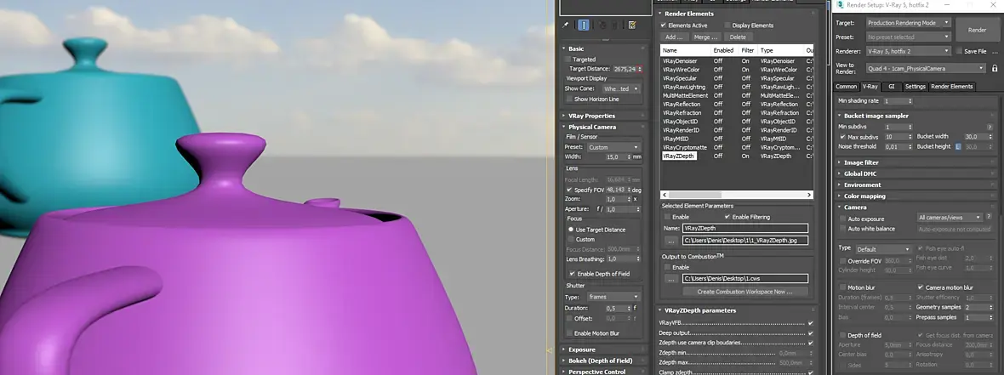This screenshot has width=1004, height=375.
Task: Click the Camera section help question mark icon
Action: point(989,217)
